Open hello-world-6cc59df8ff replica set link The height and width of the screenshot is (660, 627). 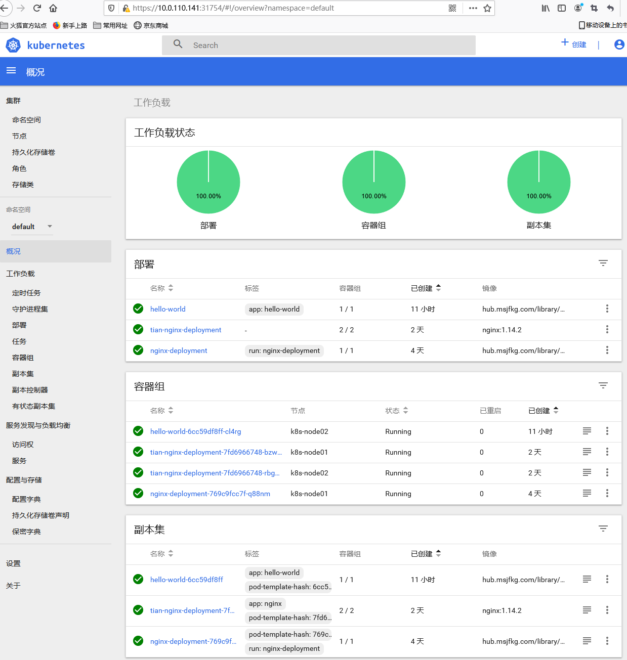[186, 580]
